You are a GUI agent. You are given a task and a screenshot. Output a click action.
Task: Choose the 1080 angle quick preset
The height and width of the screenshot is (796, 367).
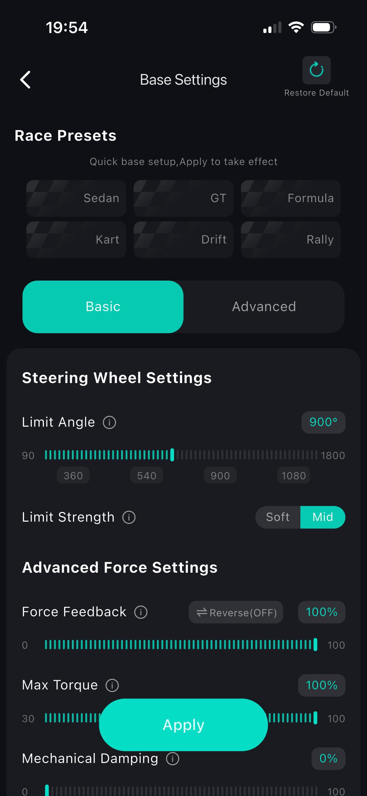[x=294, y=476]
